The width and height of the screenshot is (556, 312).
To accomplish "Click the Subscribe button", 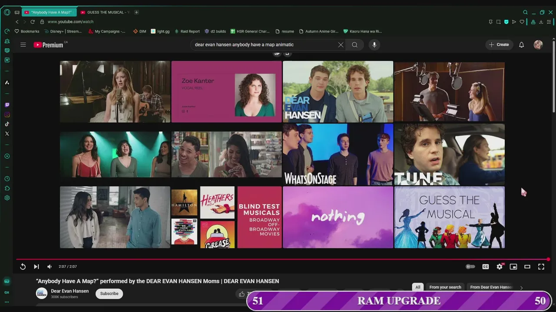I will tap(109, 293).
